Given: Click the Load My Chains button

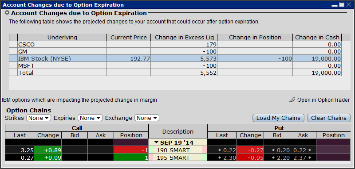Looking at the screenshot, I should [x=278, y=118].
